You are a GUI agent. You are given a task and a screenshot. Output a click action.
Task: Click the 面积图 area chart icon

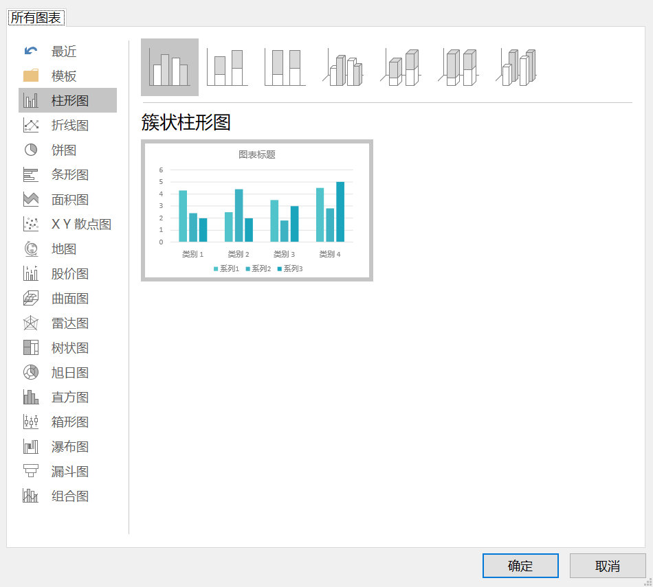tap(31, 199)
